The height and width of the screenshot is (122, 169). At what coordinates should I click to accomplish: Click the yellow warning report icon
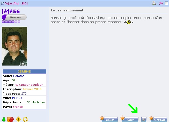click(18, 119)
